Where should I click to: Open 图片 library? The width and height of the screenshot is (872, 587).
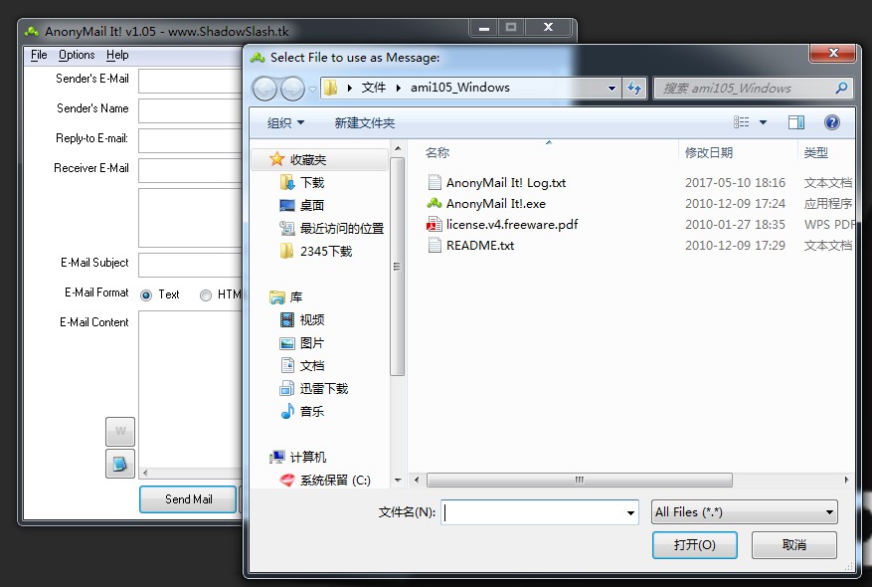[x=301, y=342]
